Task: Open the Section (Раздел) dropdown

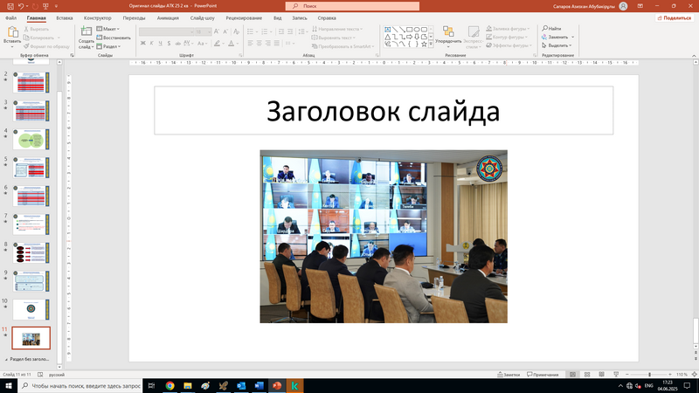Action: [111, 46]
